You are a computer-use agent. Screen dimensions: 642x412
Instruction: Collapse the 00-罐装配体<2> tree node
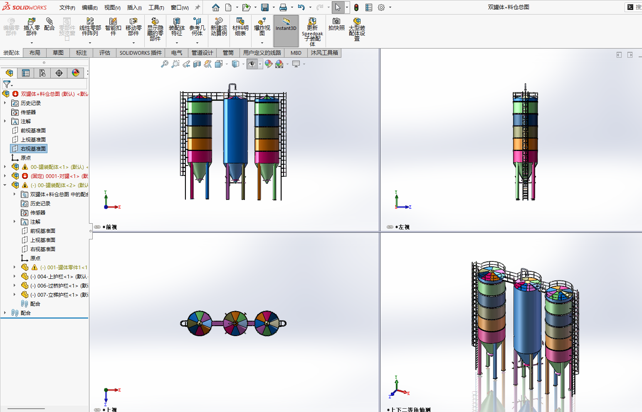[5, 185]
